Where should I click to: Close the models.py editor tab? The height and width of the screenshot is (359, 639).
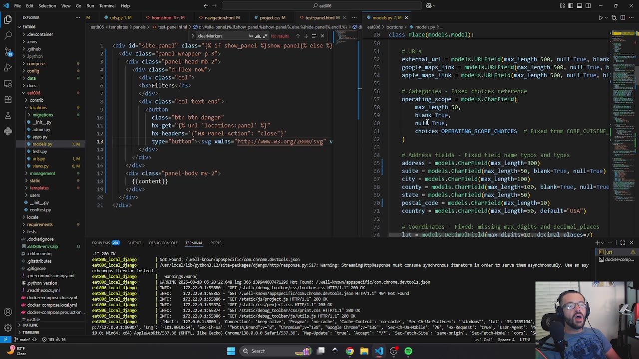coord(406,17)
